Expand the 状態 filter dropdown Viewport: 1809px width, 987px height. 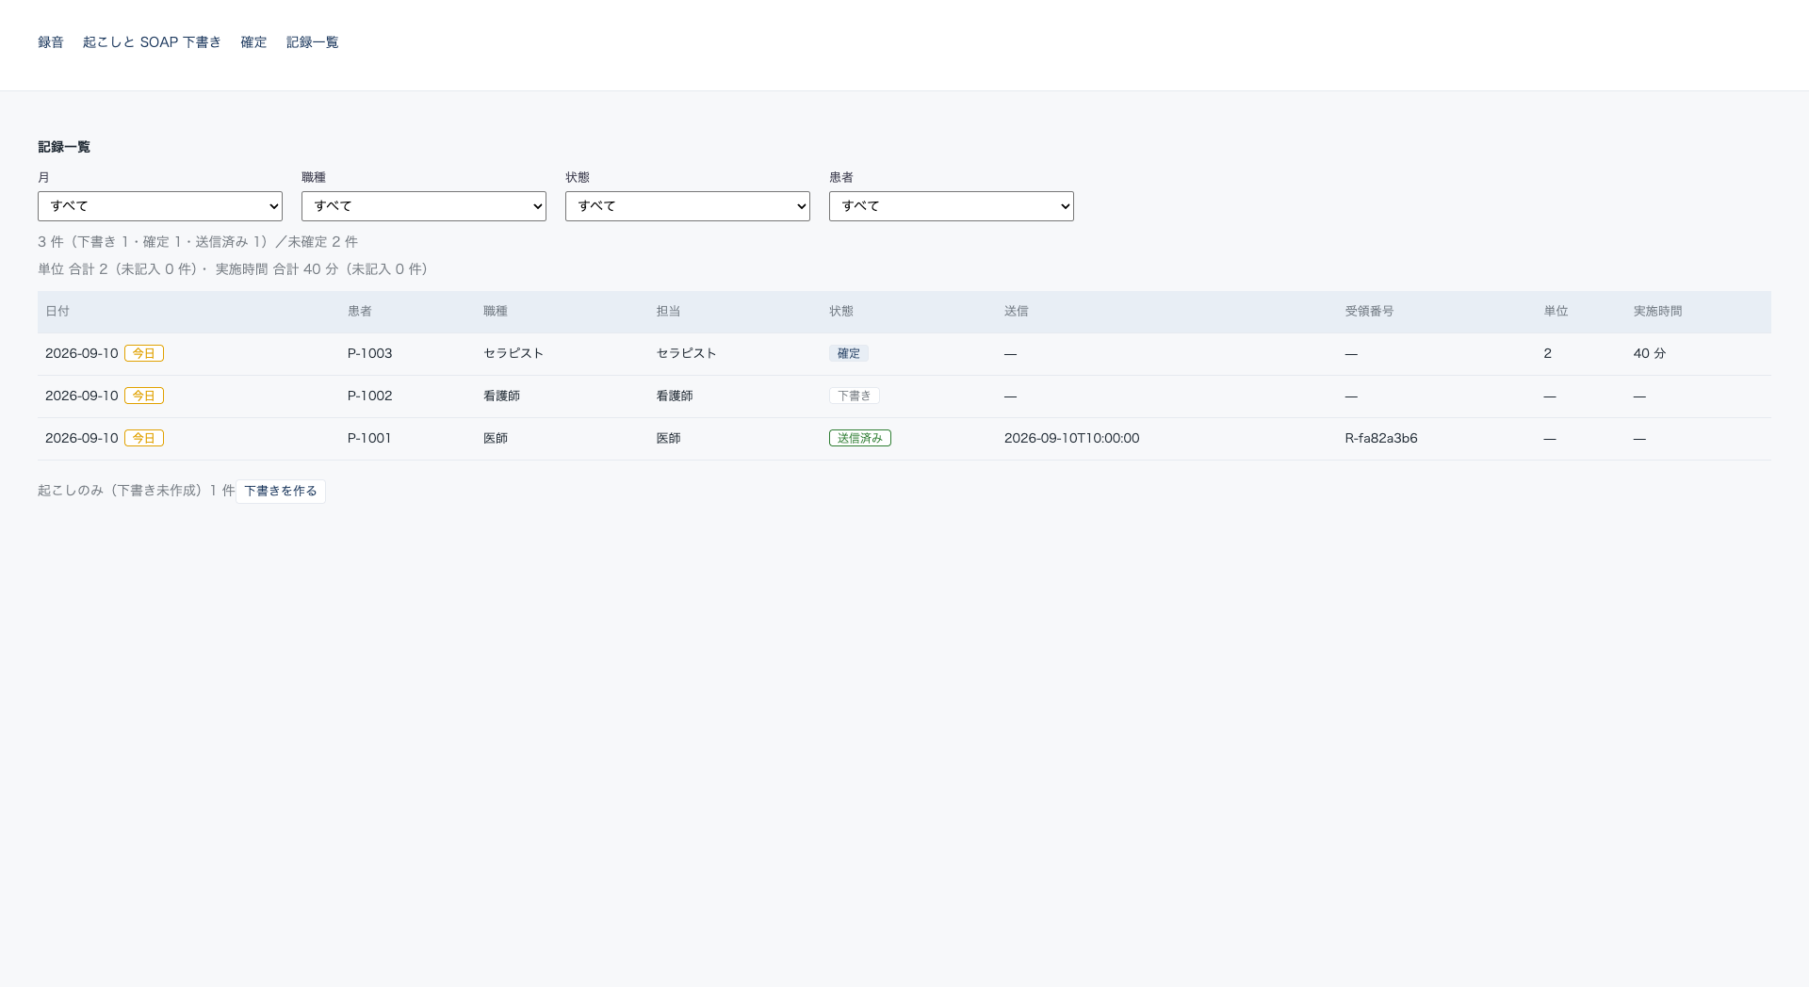point(688,206)
